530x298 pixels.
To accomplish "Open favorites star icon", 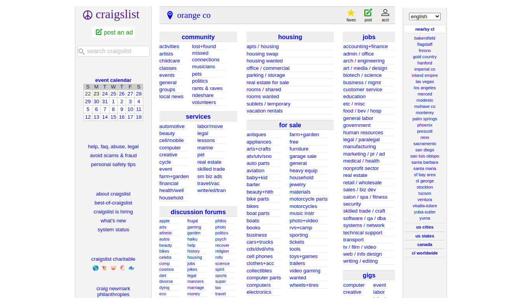I will tap(351, 13).
